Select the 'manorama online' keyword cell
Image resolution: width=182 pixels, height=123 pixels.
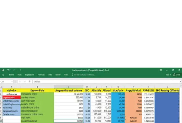point(37,94)
